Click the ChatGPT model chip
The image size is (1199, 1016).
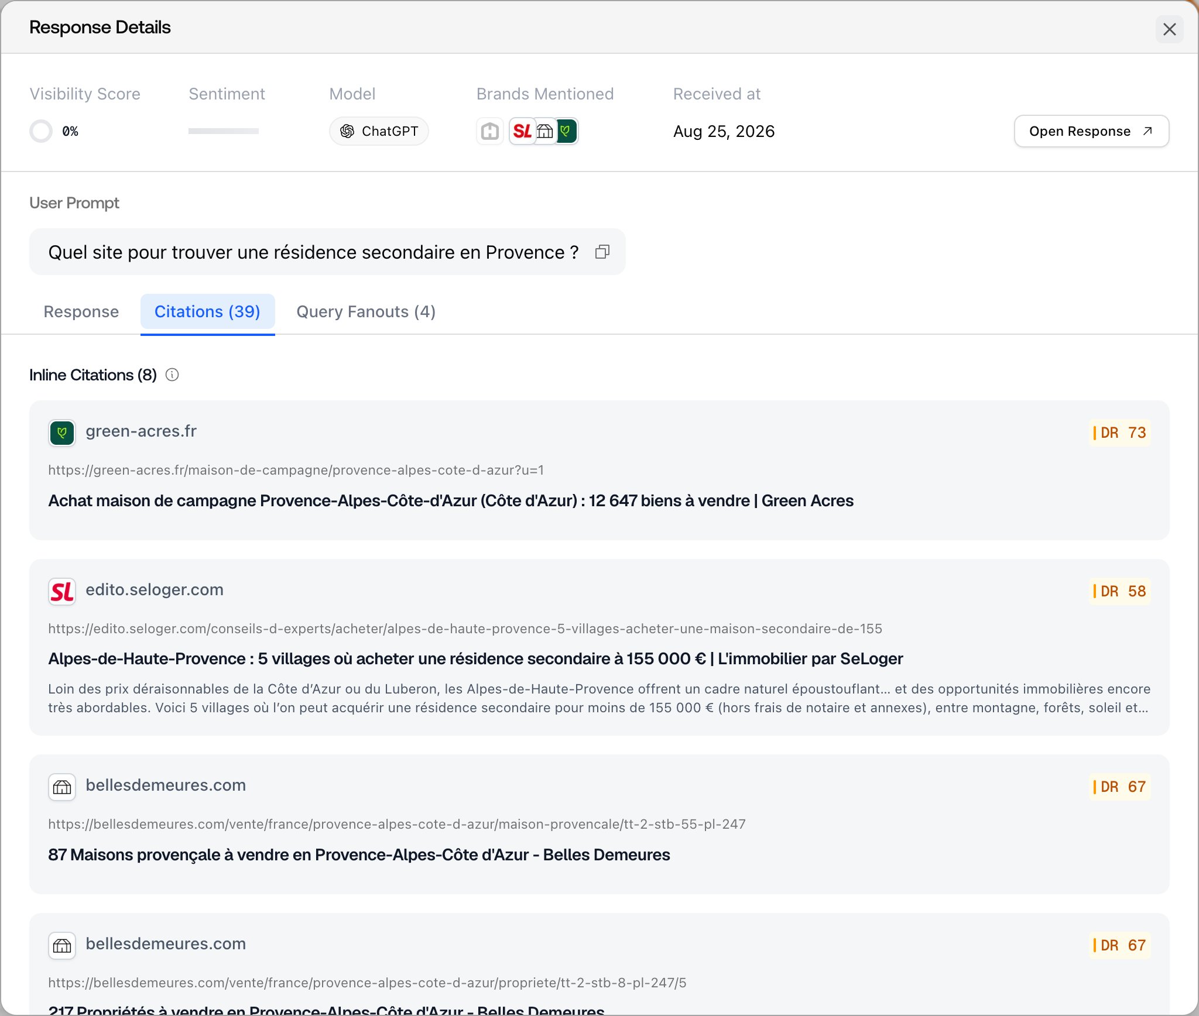[379, 131]
